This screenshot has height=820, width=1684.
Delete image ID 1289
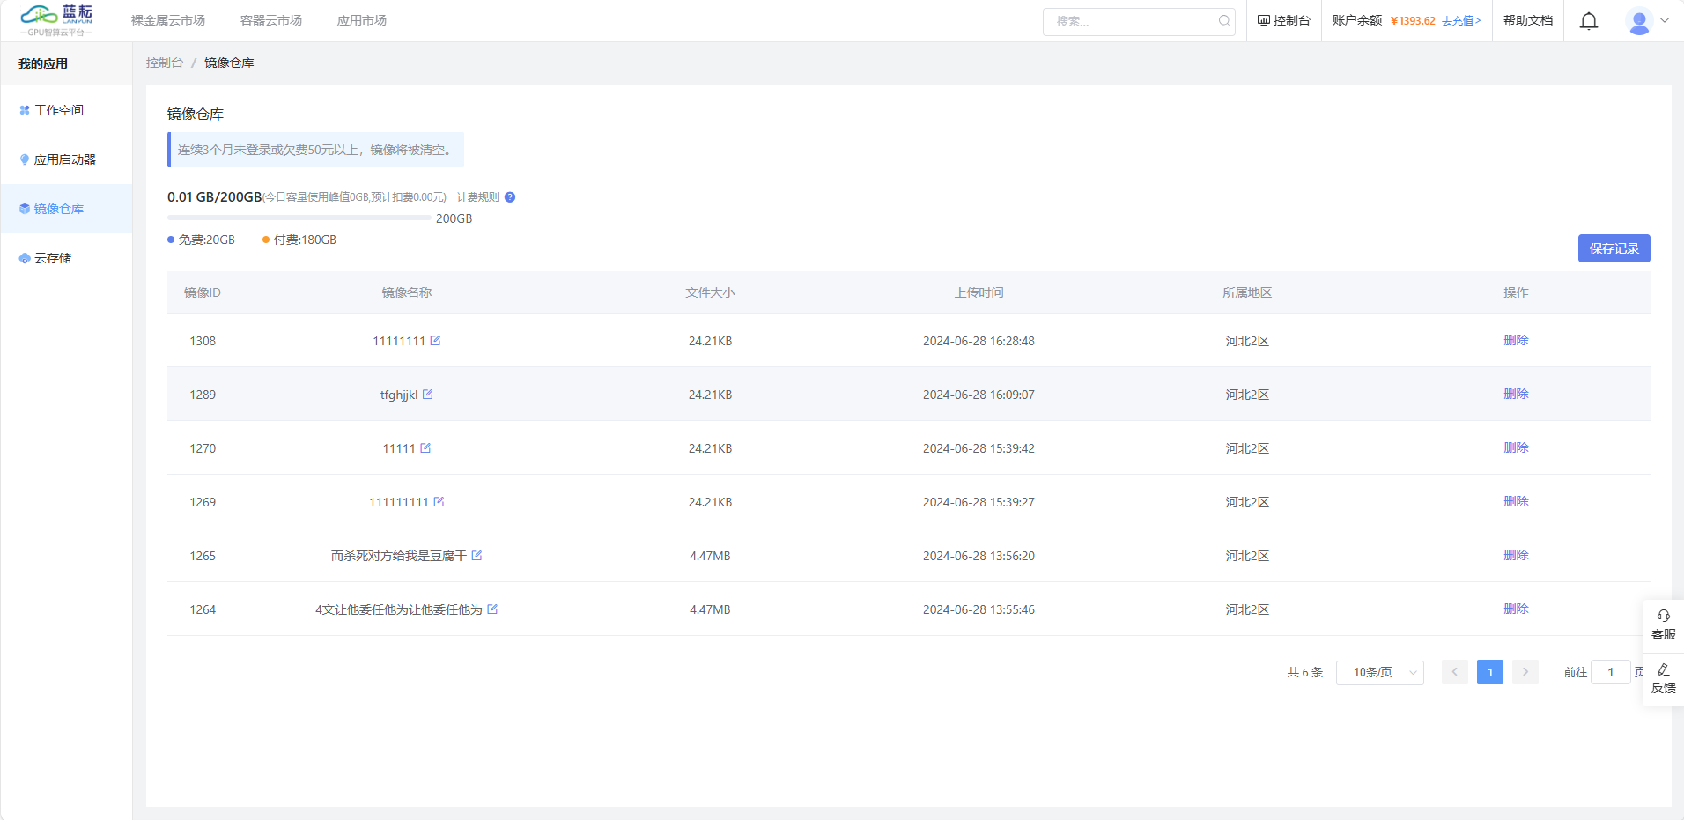pyautogui.click(x=1516, y=394)
